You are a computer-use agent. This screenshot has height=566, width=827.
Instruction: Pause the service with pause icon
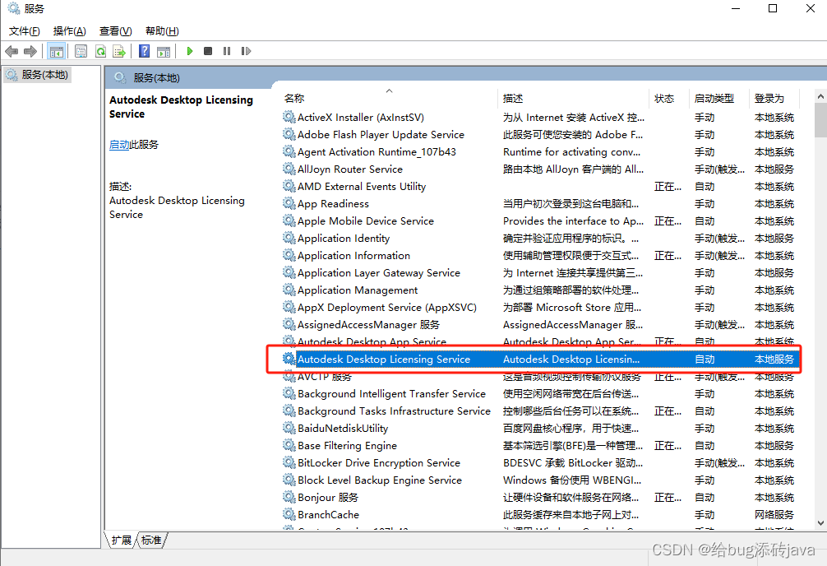pyautogui.click(x=227, y=51)
